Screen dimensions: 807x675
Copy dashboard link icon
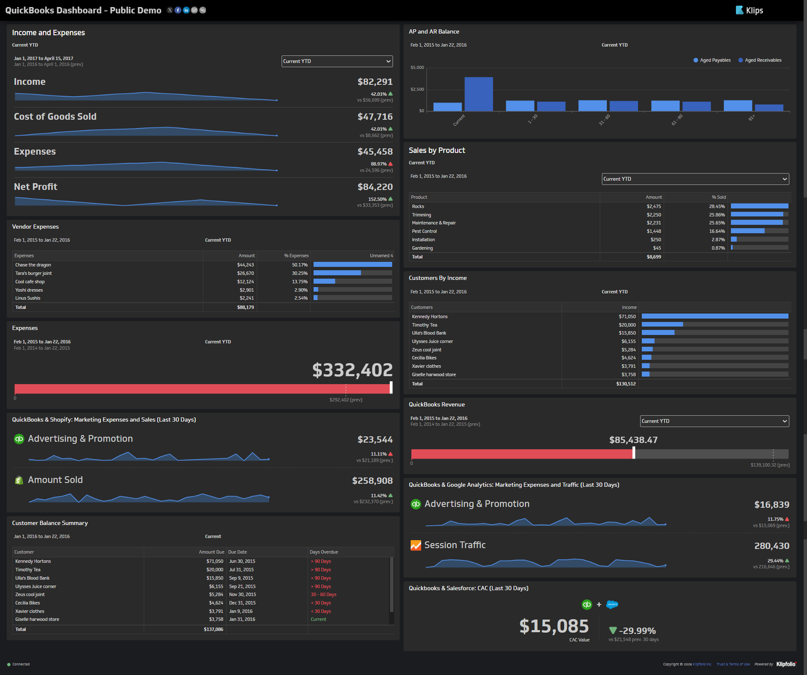coord(203,10)
